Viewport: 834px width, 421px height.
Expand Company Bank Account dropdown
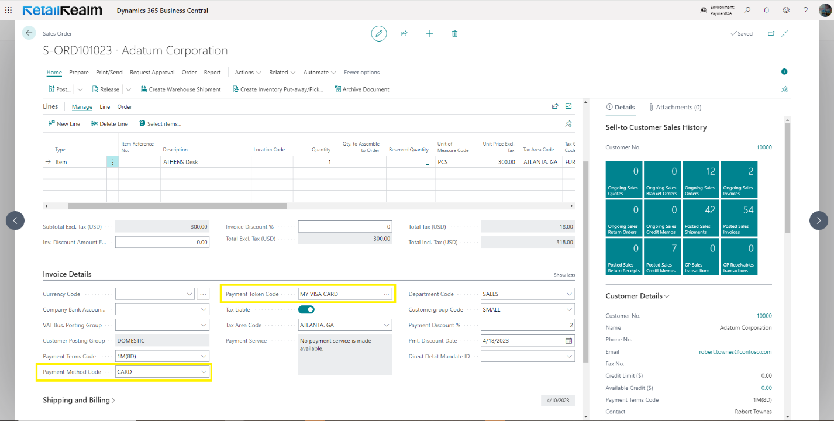pos(204,309)
